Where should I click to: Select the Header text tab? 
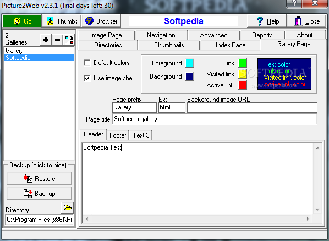click(x=94, y=134)
